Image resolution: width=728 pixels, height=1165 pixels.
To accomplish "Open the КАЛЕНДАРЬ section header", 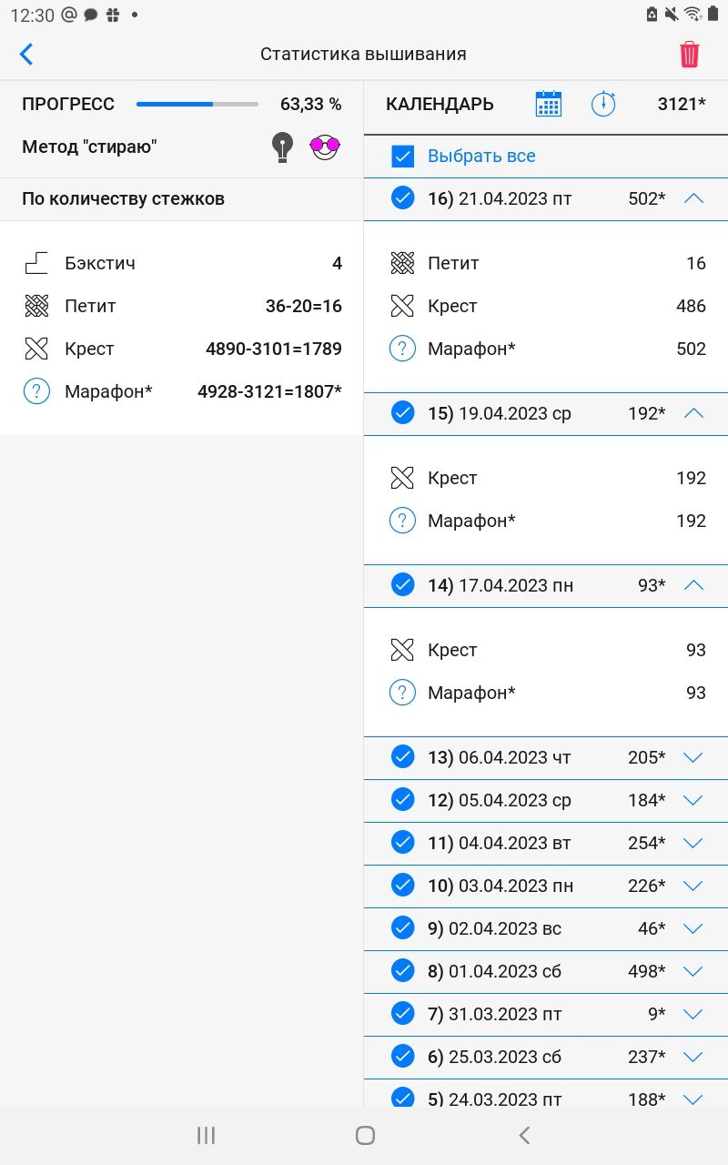I will [440, 104].
